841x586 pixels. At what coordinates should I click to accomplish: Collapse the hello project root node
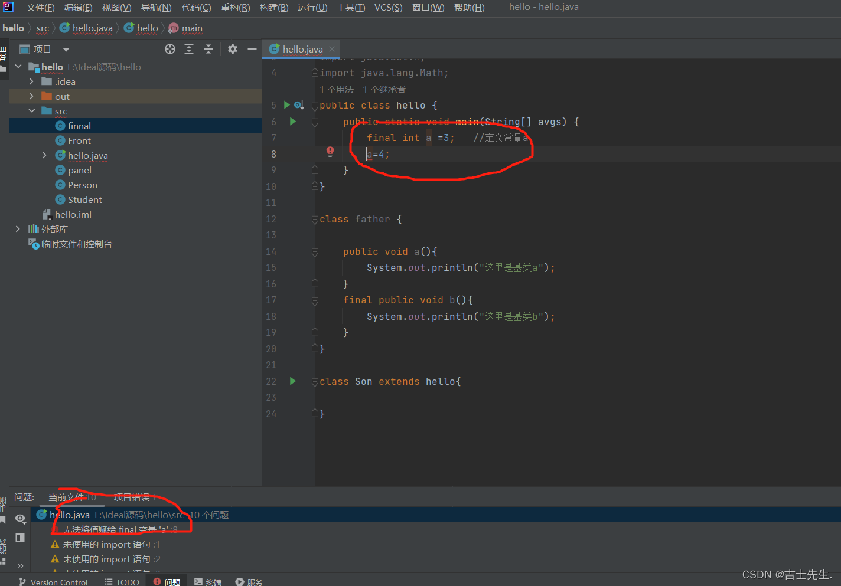[x=18, y=67]
